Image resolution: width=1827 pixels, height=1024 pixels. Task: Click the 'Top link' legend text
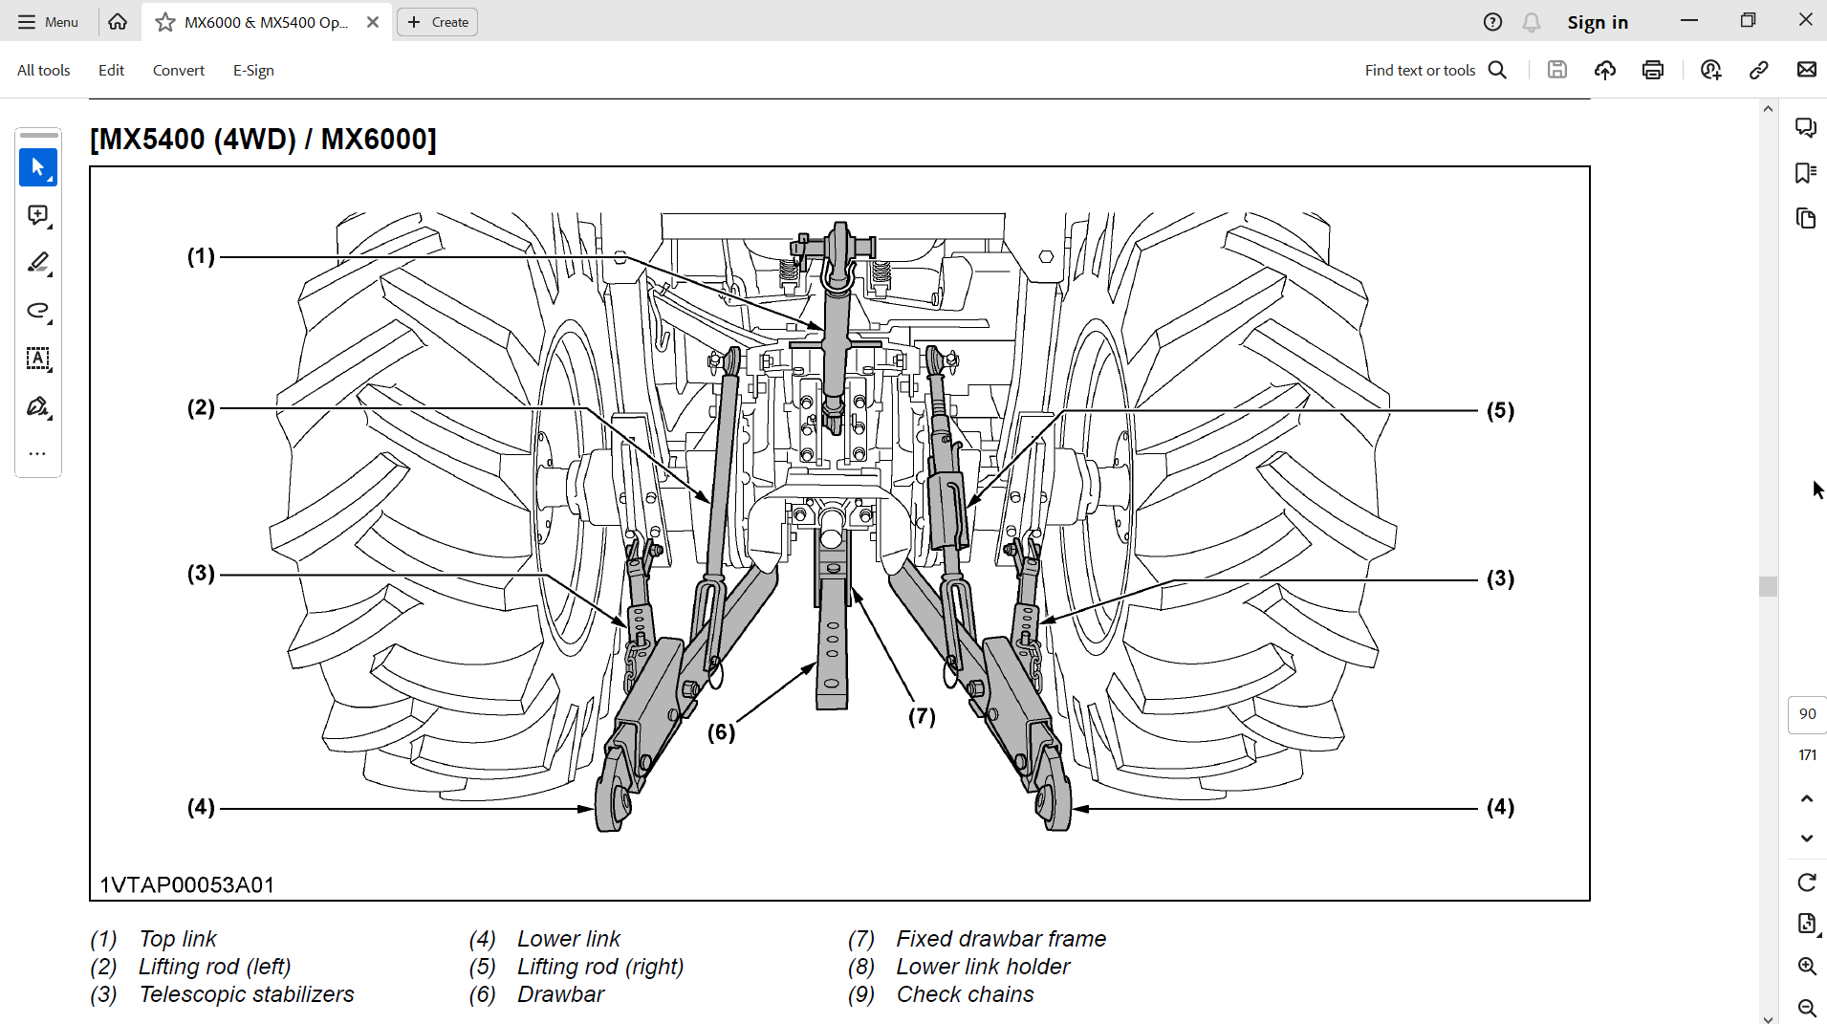click(x=178, y=939)
